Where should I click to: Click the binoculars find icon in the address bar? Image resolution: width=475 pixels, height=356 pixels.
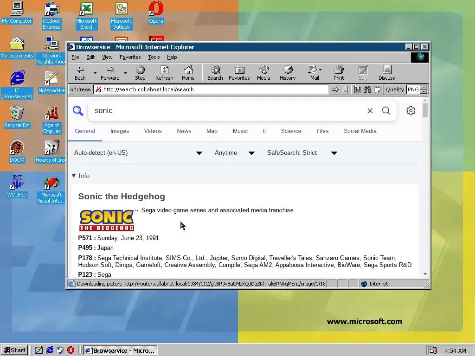click(367, 89)
